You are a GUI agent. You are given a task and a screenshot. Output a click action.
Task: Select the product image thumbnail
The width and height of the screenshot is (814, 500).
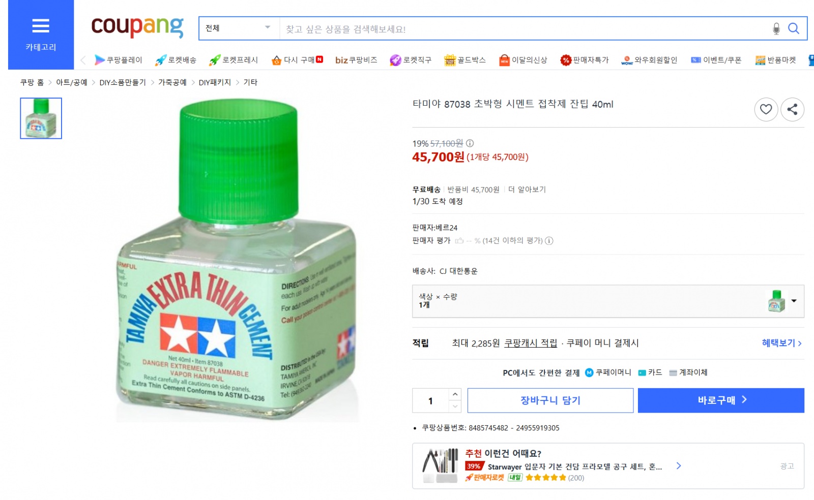[41, 118]
